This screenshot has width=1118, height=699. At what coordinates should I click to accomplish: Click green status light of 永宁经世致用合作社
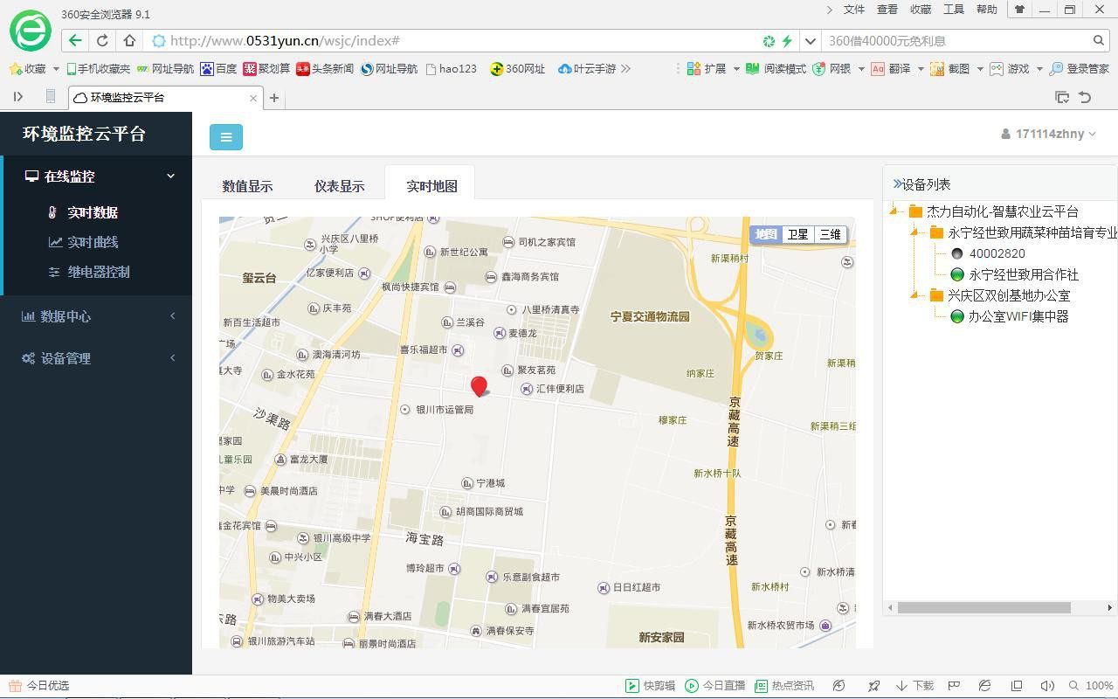pyautogui.click(x=957, y=274)
